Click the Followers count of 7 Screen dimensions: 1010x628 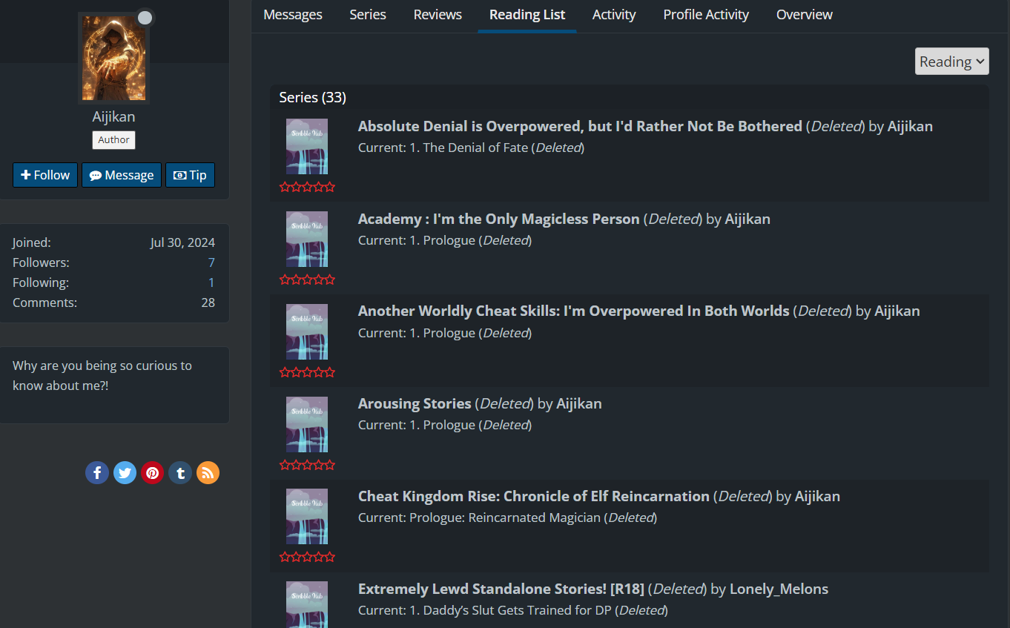pos(211,262)
